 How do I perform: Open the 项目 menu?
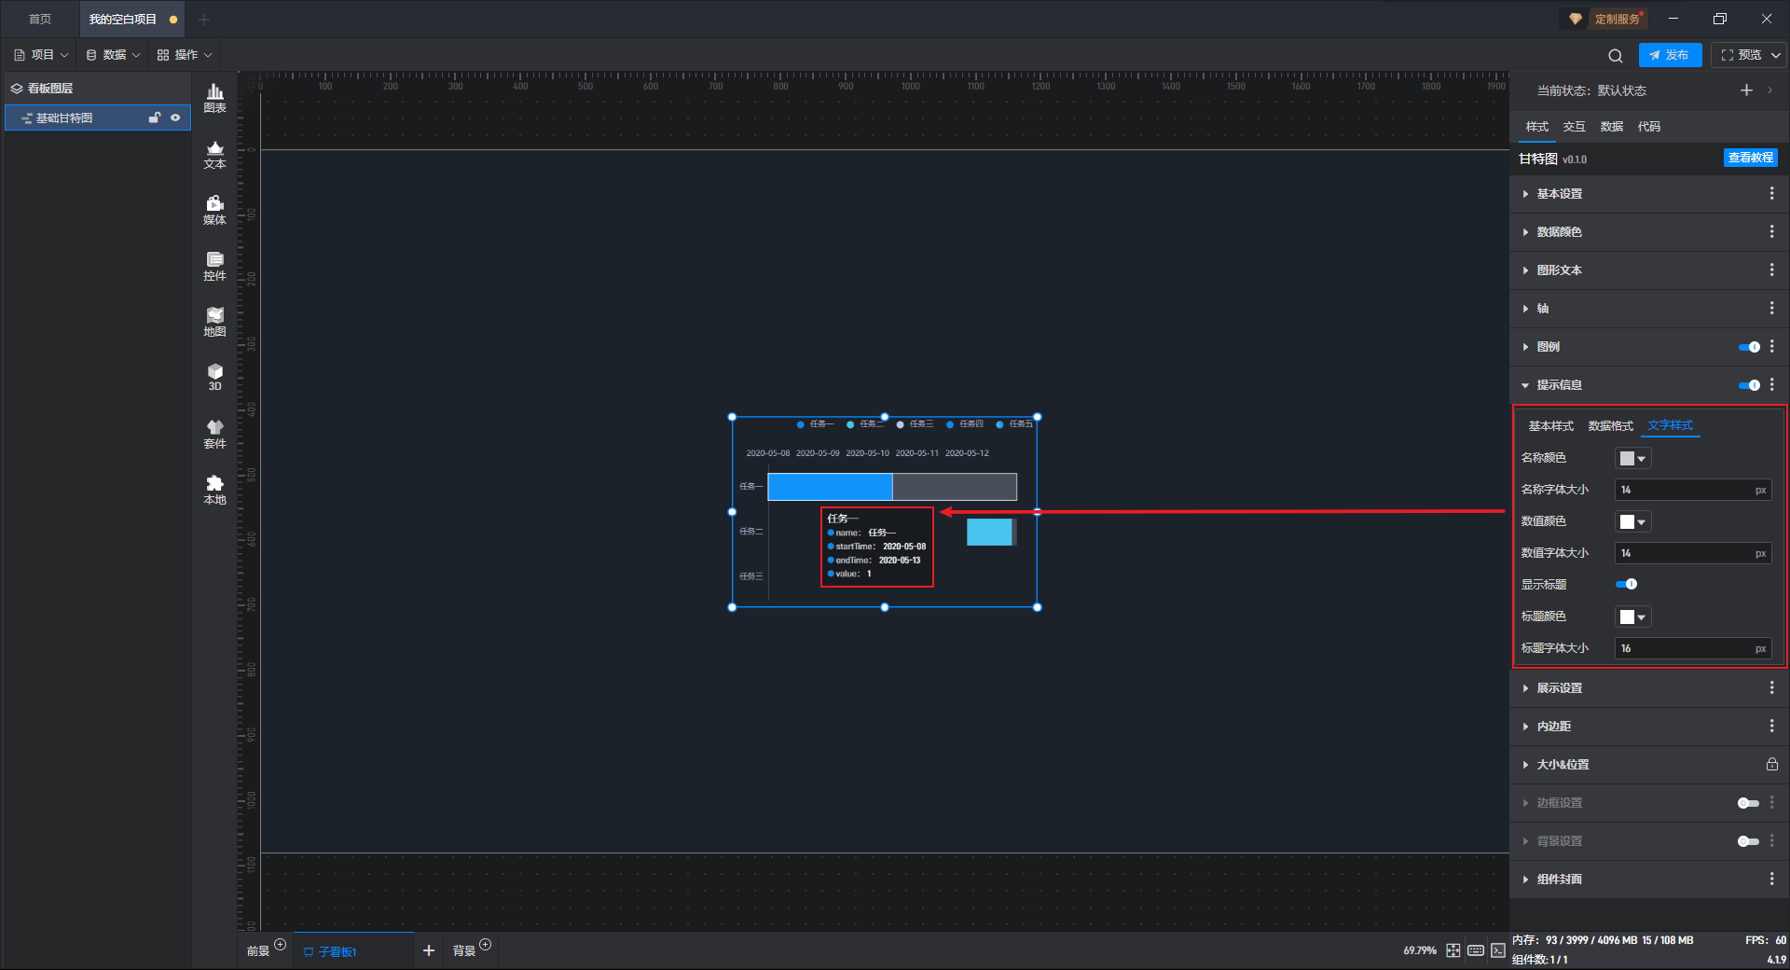tap(41, 55)
